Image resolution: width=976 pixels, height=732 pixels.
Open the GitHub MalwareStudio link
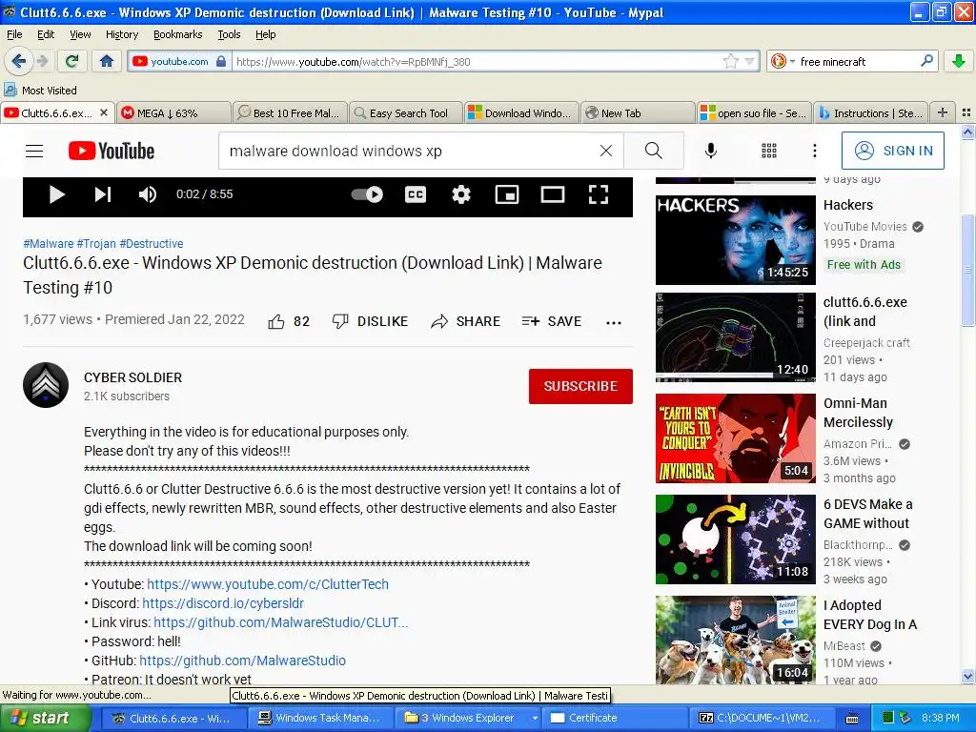pyautogui.click(x=242, y=661)
